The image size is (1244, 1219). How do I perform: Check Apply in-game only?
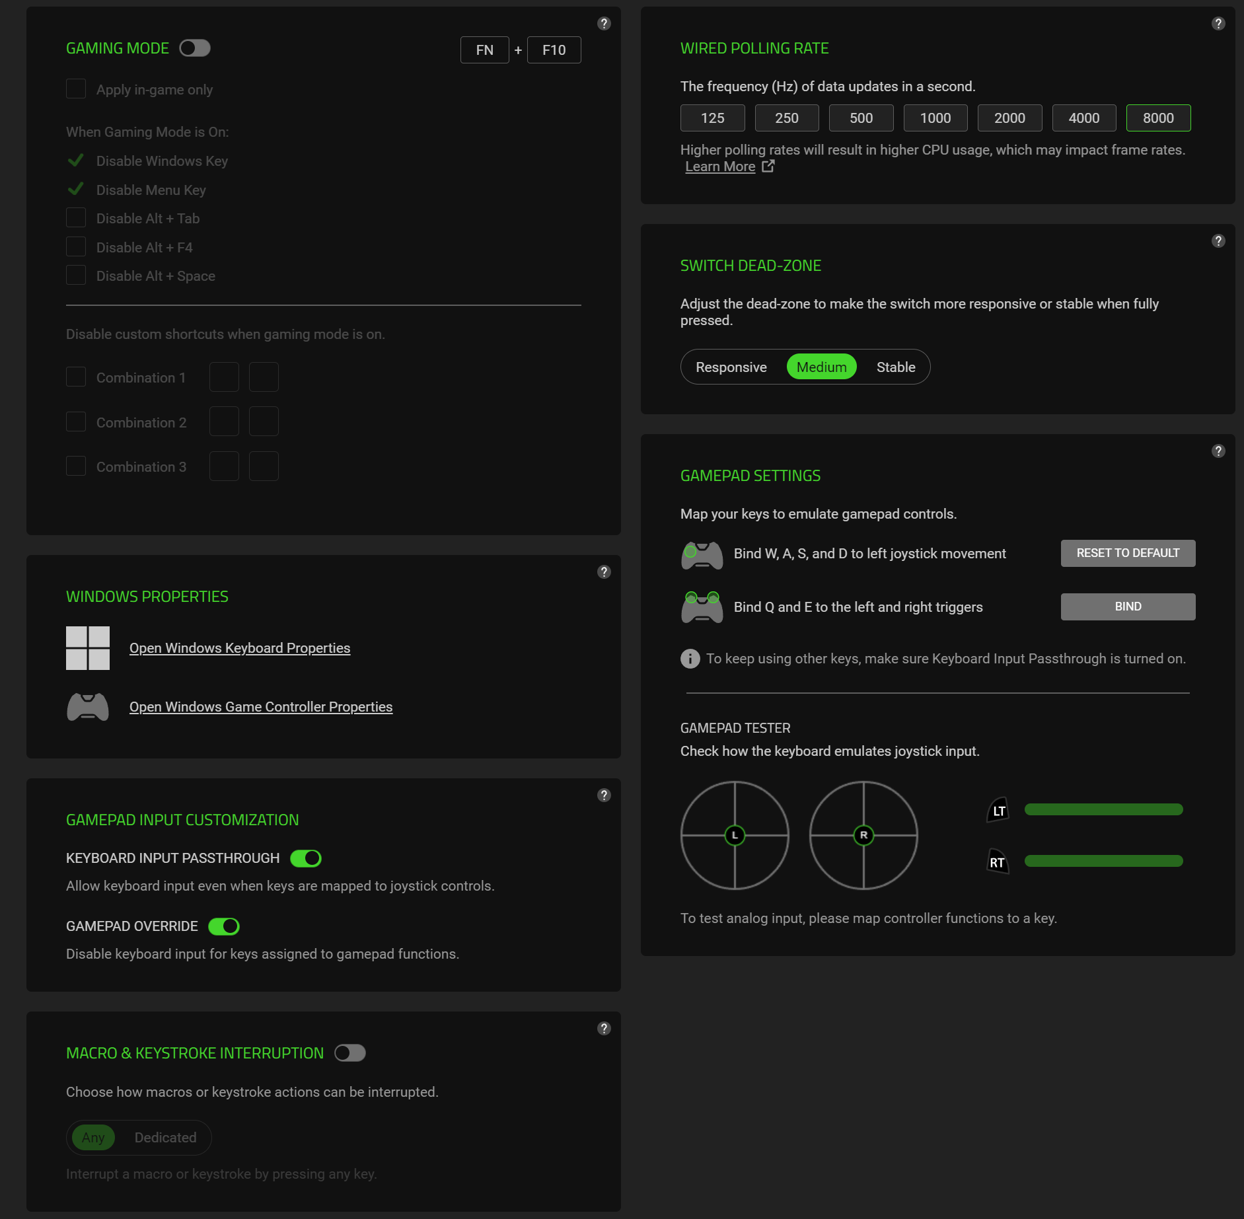[x=76, y=89]
